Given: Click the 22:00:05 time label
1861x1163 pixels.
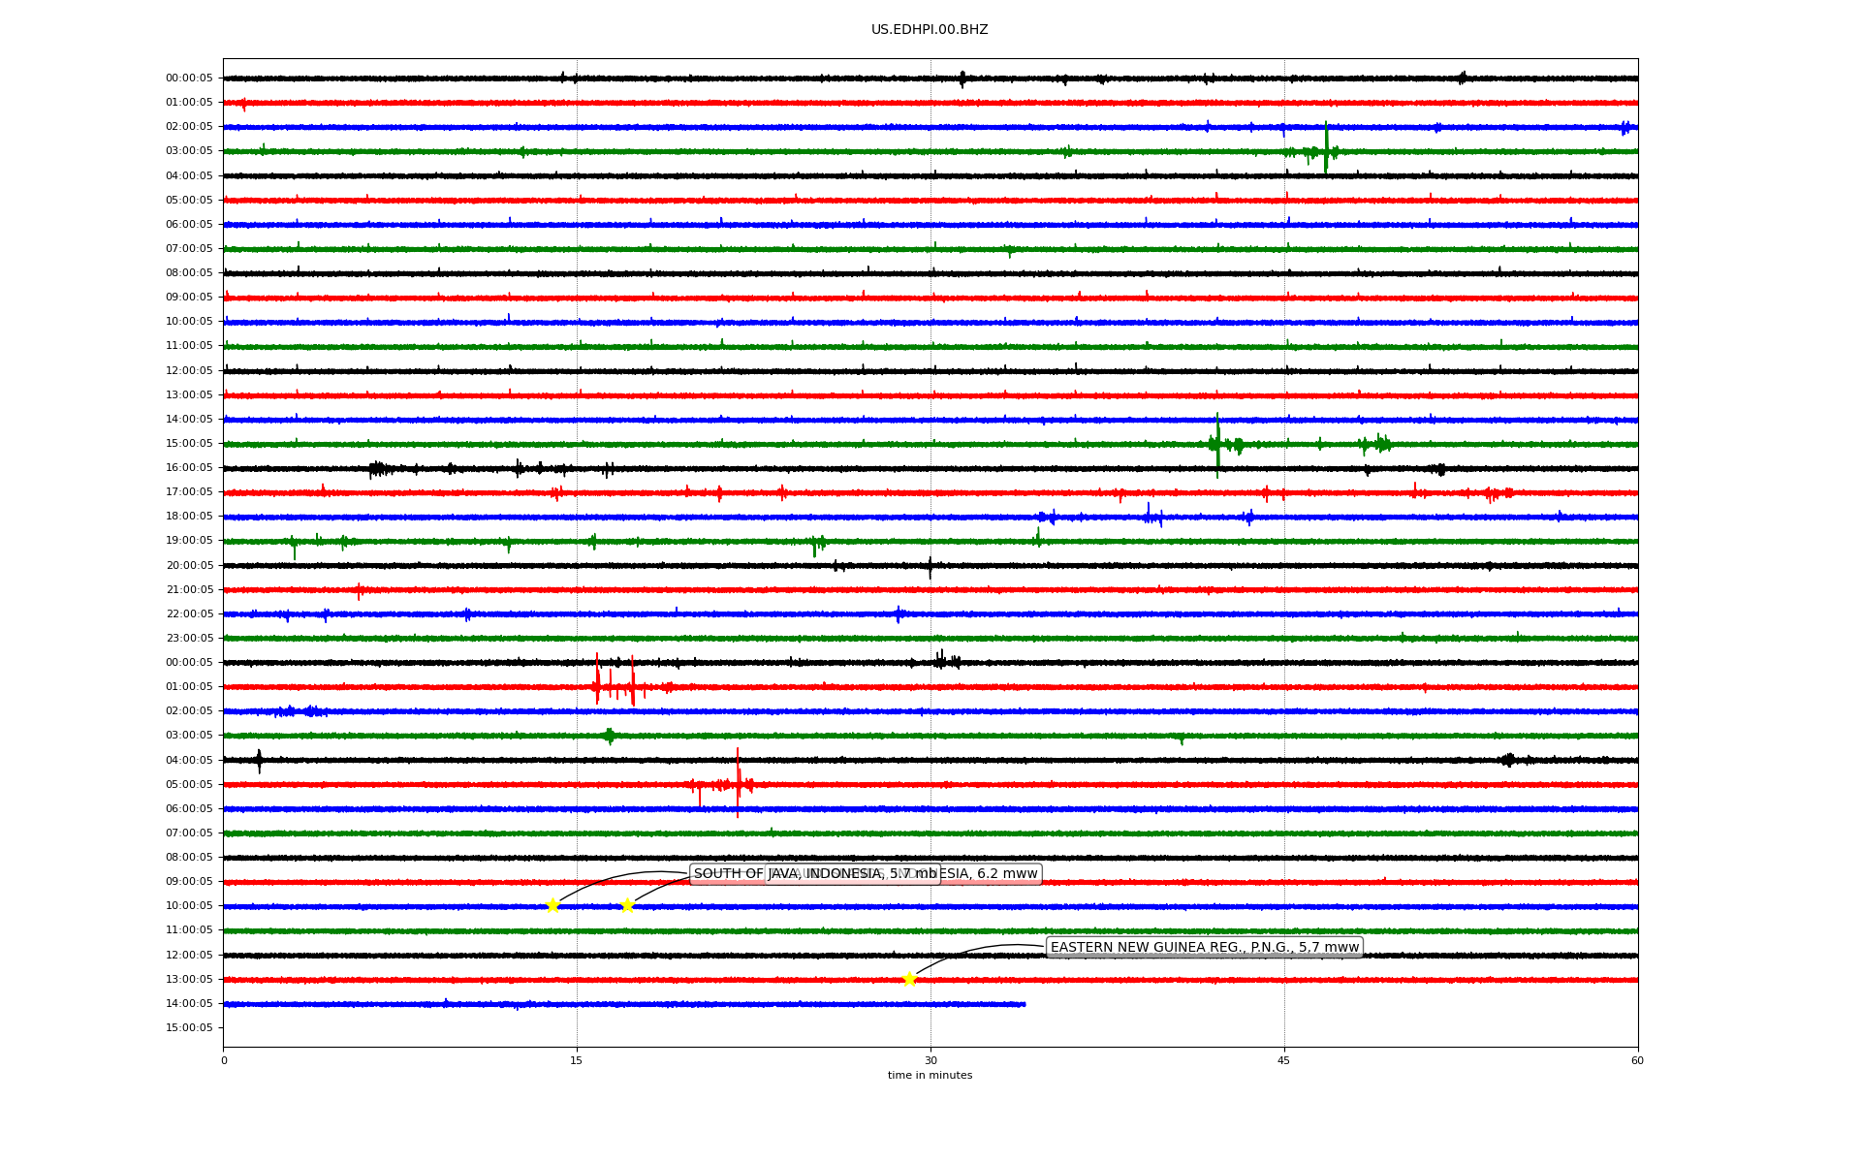Looking at the screenshot, I should click(x=189, y=613).
